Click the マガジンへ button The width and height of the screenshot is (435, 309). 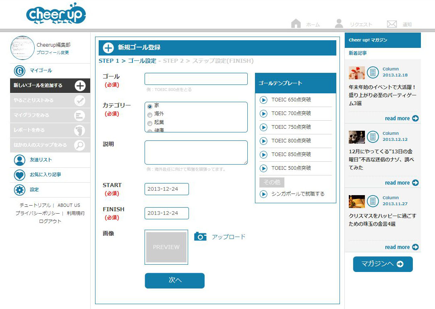(x=383, y=264)
